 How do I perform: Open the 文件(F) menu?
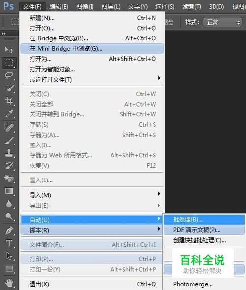32,7
